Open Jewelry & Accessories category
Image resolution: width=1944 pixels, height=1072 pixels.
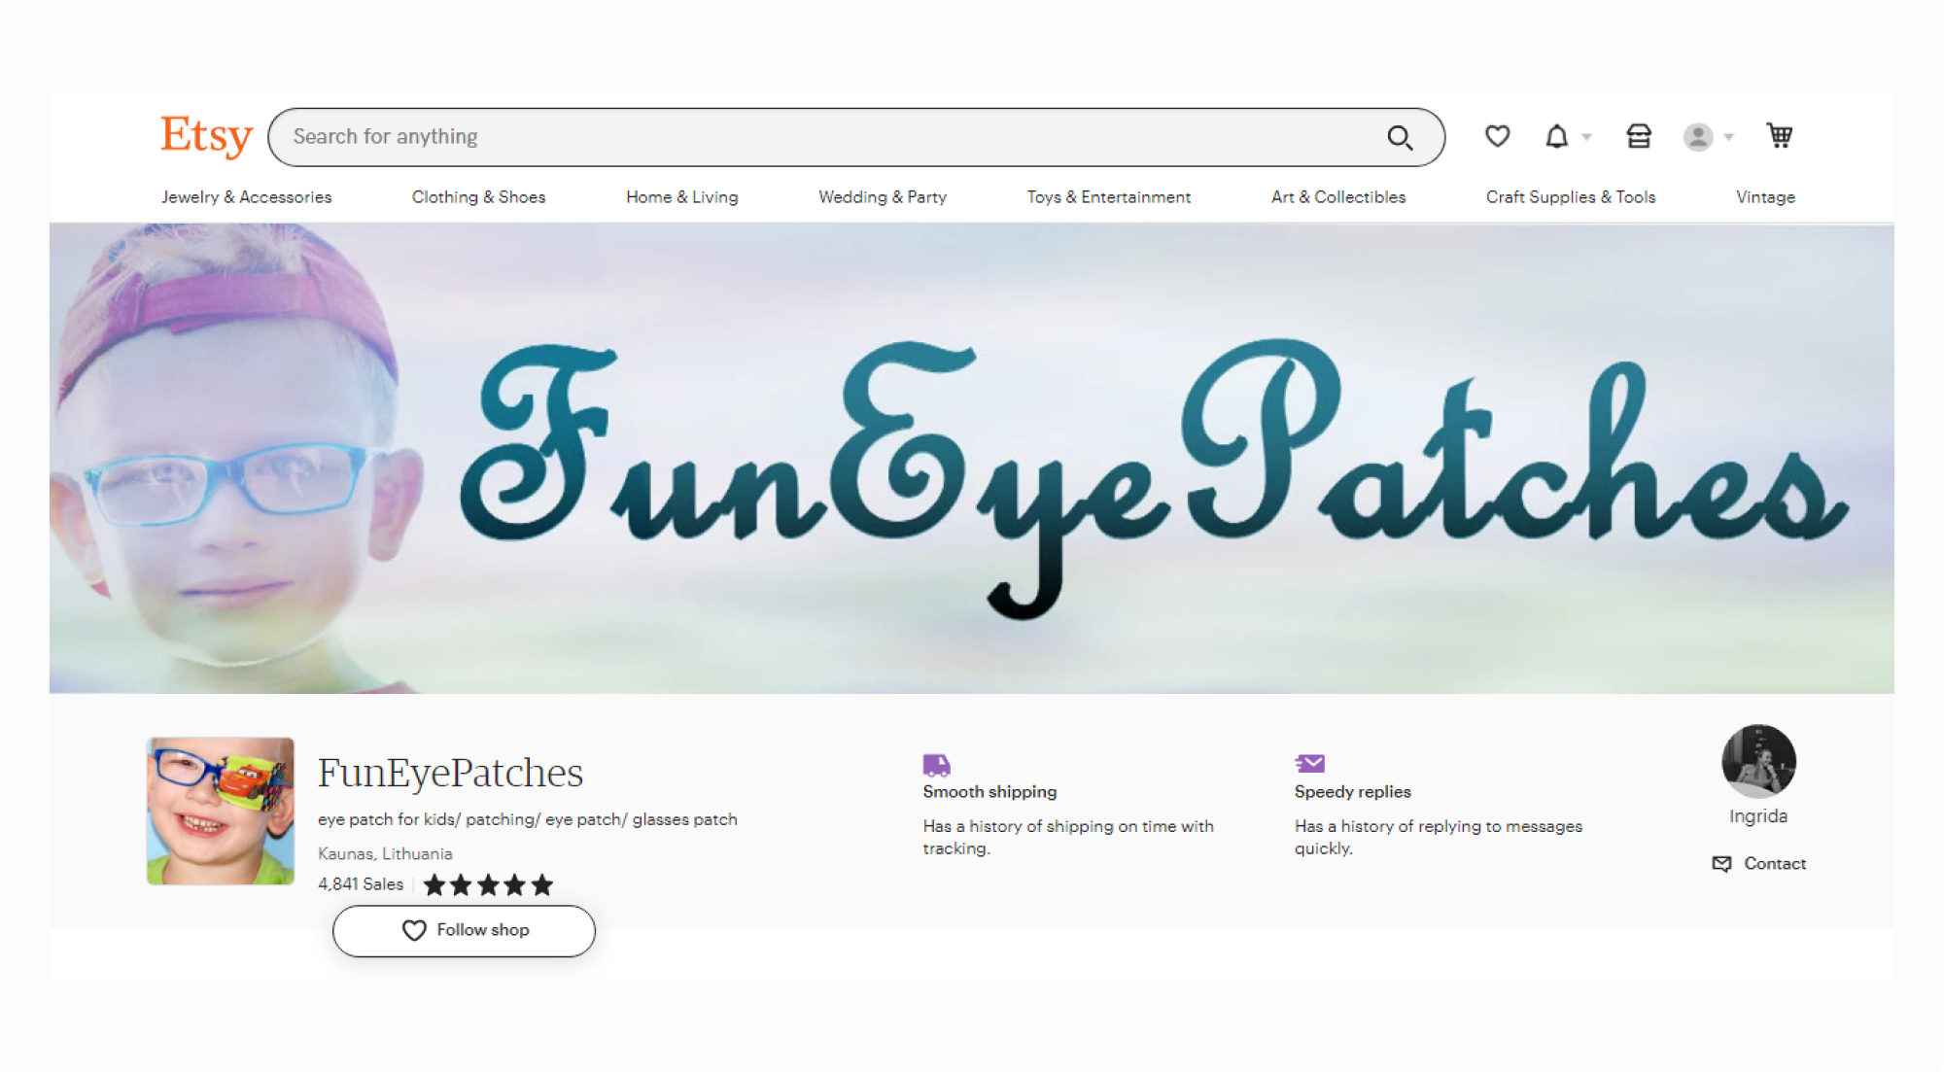(x=246, y=197)
